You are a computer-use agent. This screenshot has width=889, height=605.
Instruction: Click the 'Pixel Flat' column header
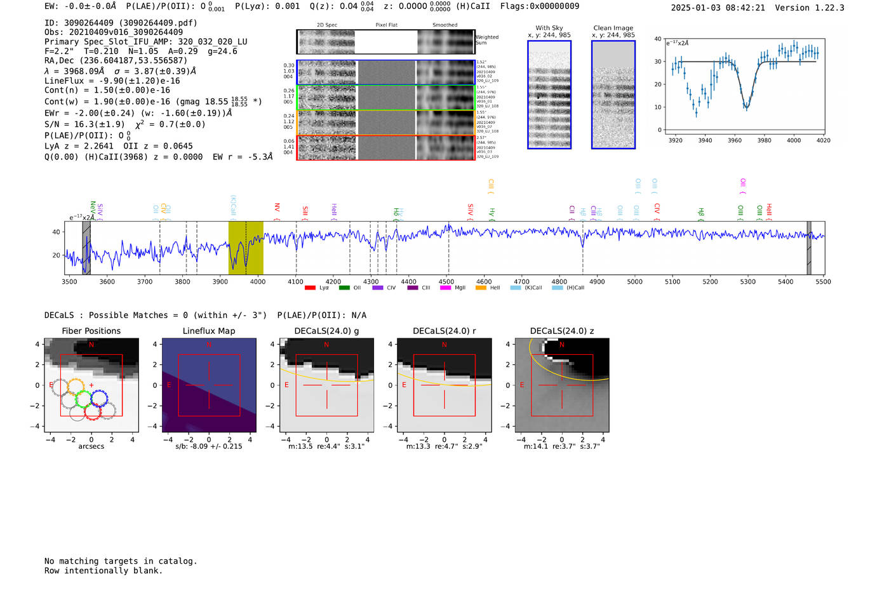pos(386,25)
